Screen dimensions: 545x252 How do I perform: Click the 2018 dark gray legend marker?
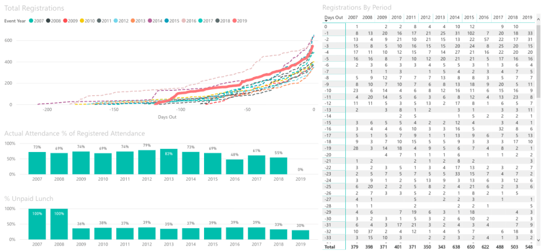(x=217, y=21)
